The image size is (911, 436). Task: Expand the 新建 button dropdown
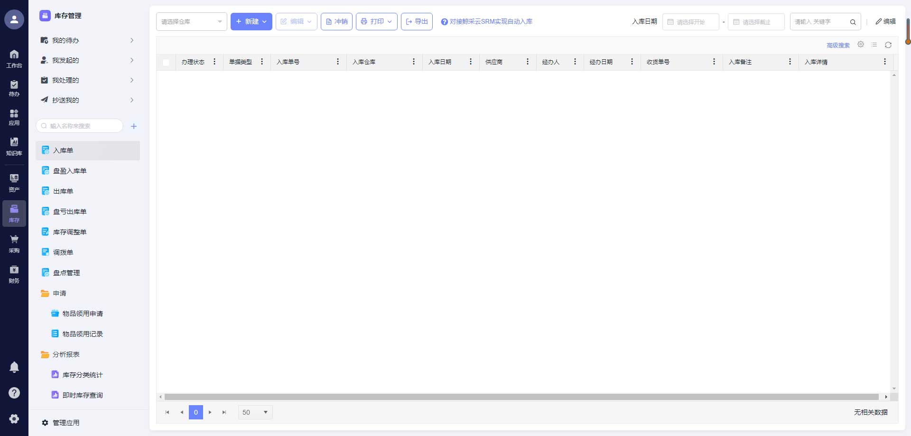(264, 22)
